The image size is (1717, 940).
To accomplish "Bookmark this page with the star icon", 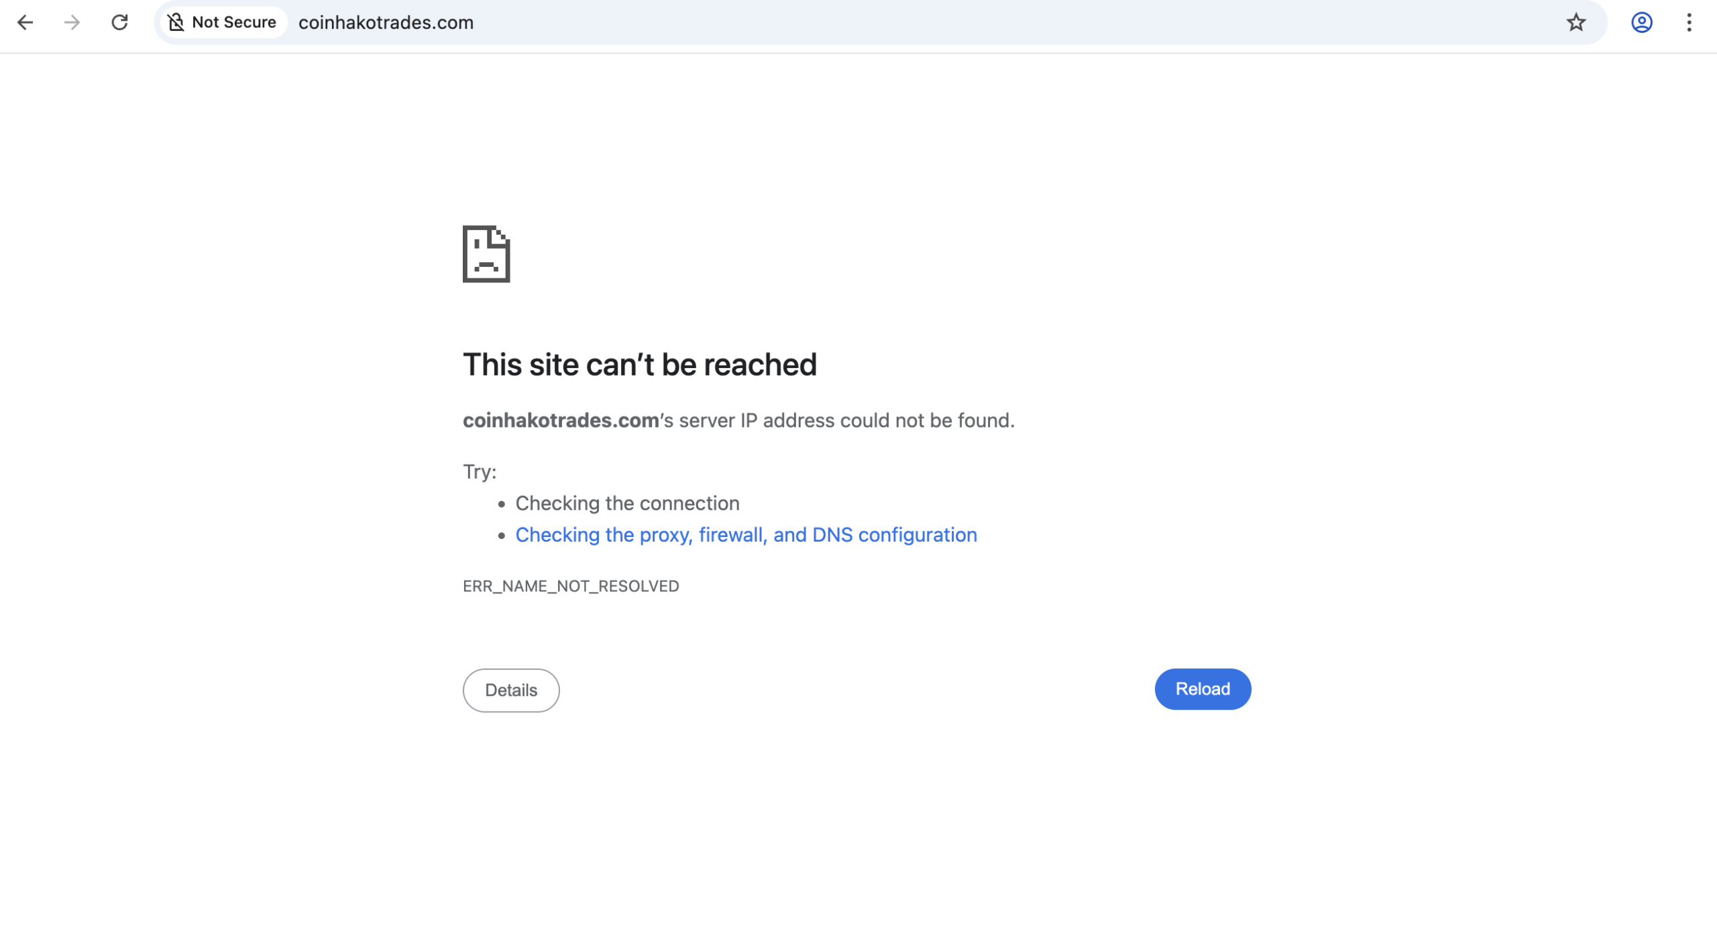I will pos(1575,22).
